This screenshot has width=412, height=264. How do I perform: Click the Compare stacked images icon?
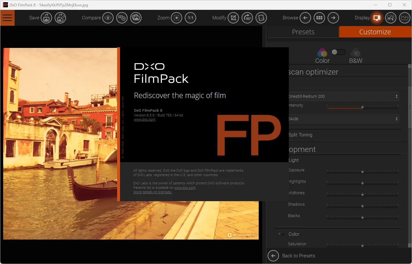[136, 18]
